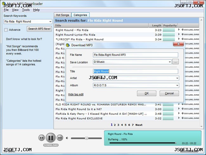Expand the Artist dropdown list
This screenshot has height=155, width=206.
177,78
